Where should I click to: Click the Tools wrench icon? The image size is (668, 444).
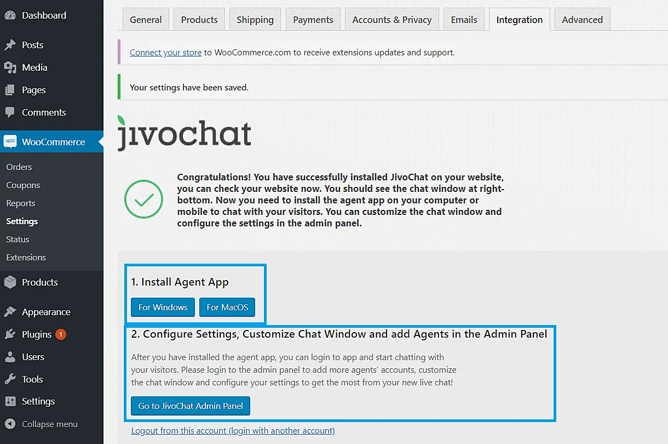tap(10, 379)
